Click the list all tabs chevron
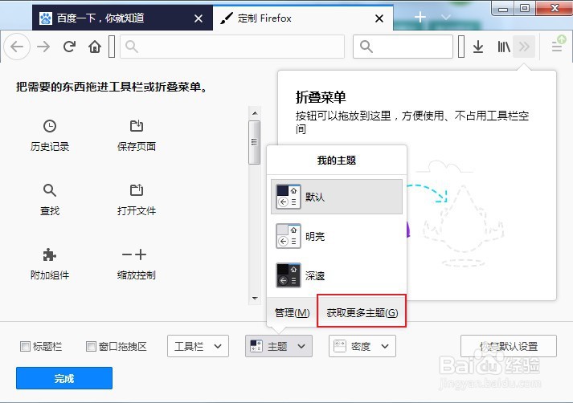 click(x=446, y=17)
